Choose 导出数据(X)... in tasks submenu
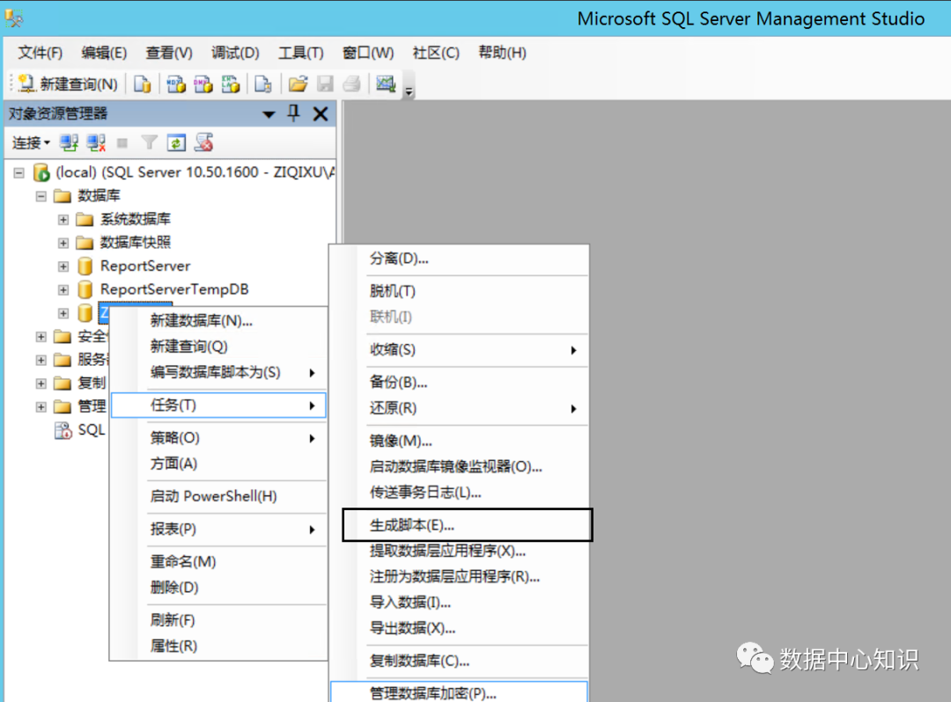Screen dimensions: 951x702 pos(459,628)
